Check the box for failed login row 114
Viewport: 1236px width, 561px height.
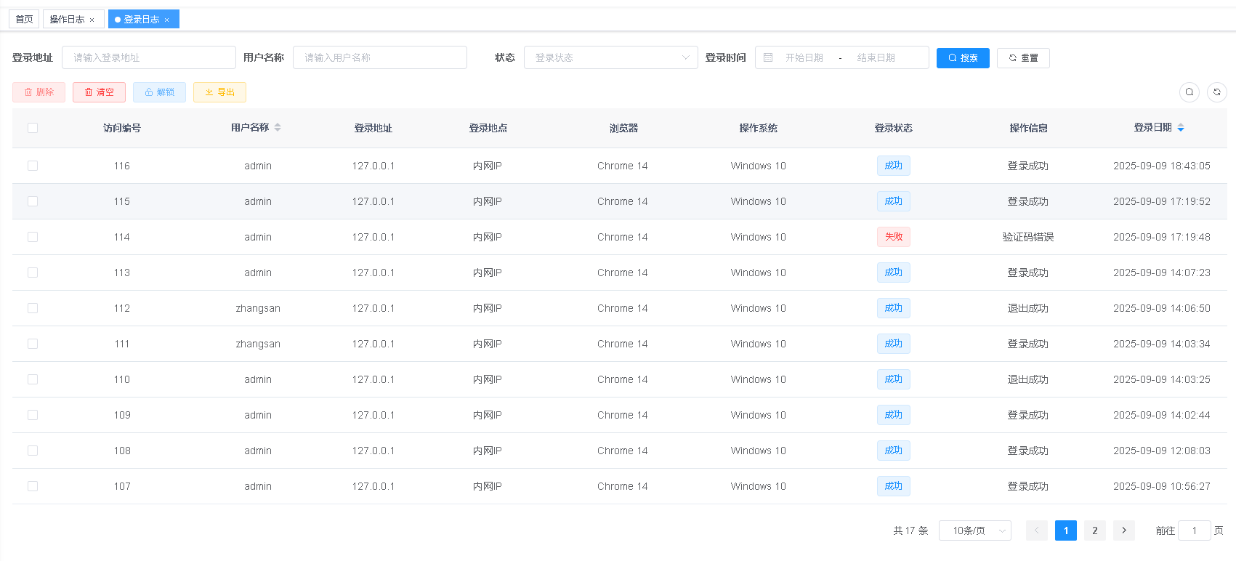pyautogui.click(x=33, y=237)
